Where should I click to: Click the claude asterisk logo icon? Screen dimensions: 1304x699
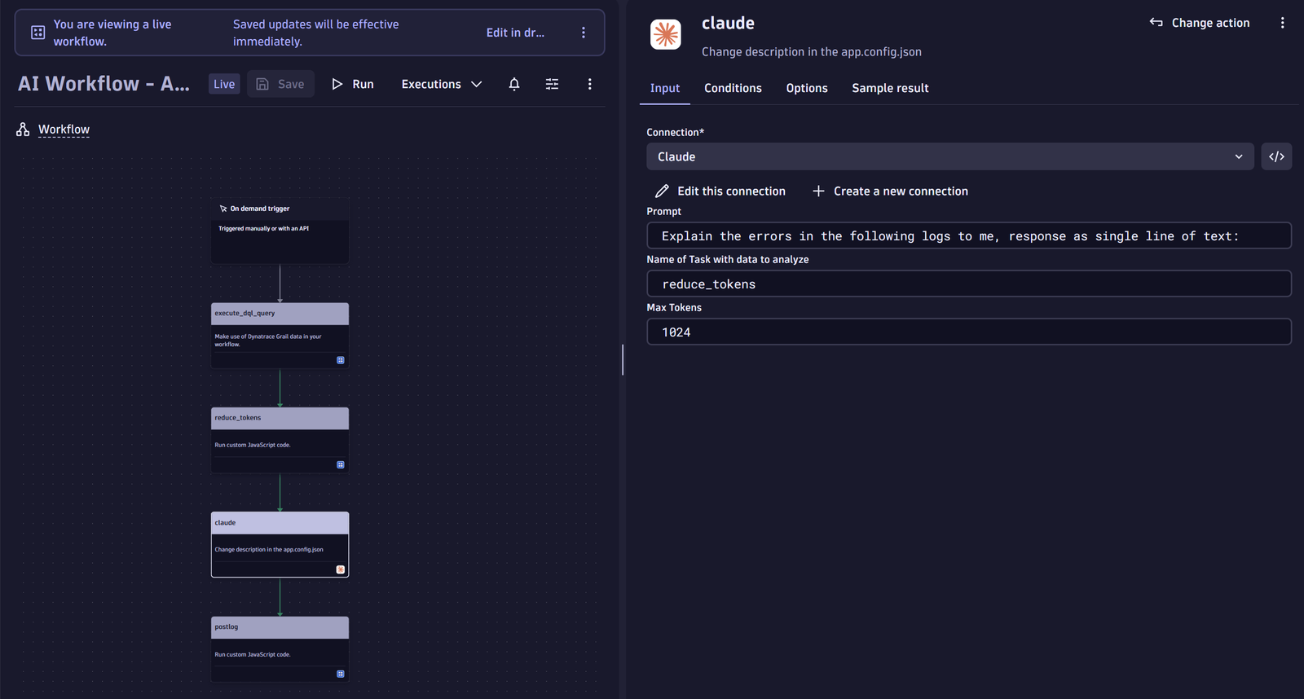[666, 34]
